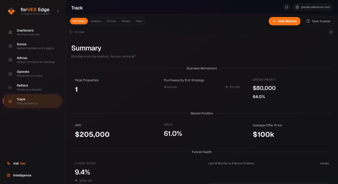Click the Summary page heading
338x184 pixels.
tap(86, 48)
